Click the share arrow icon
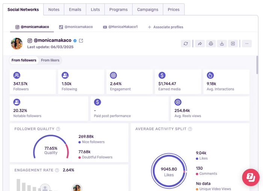263x191 pixels. [200, 44]
